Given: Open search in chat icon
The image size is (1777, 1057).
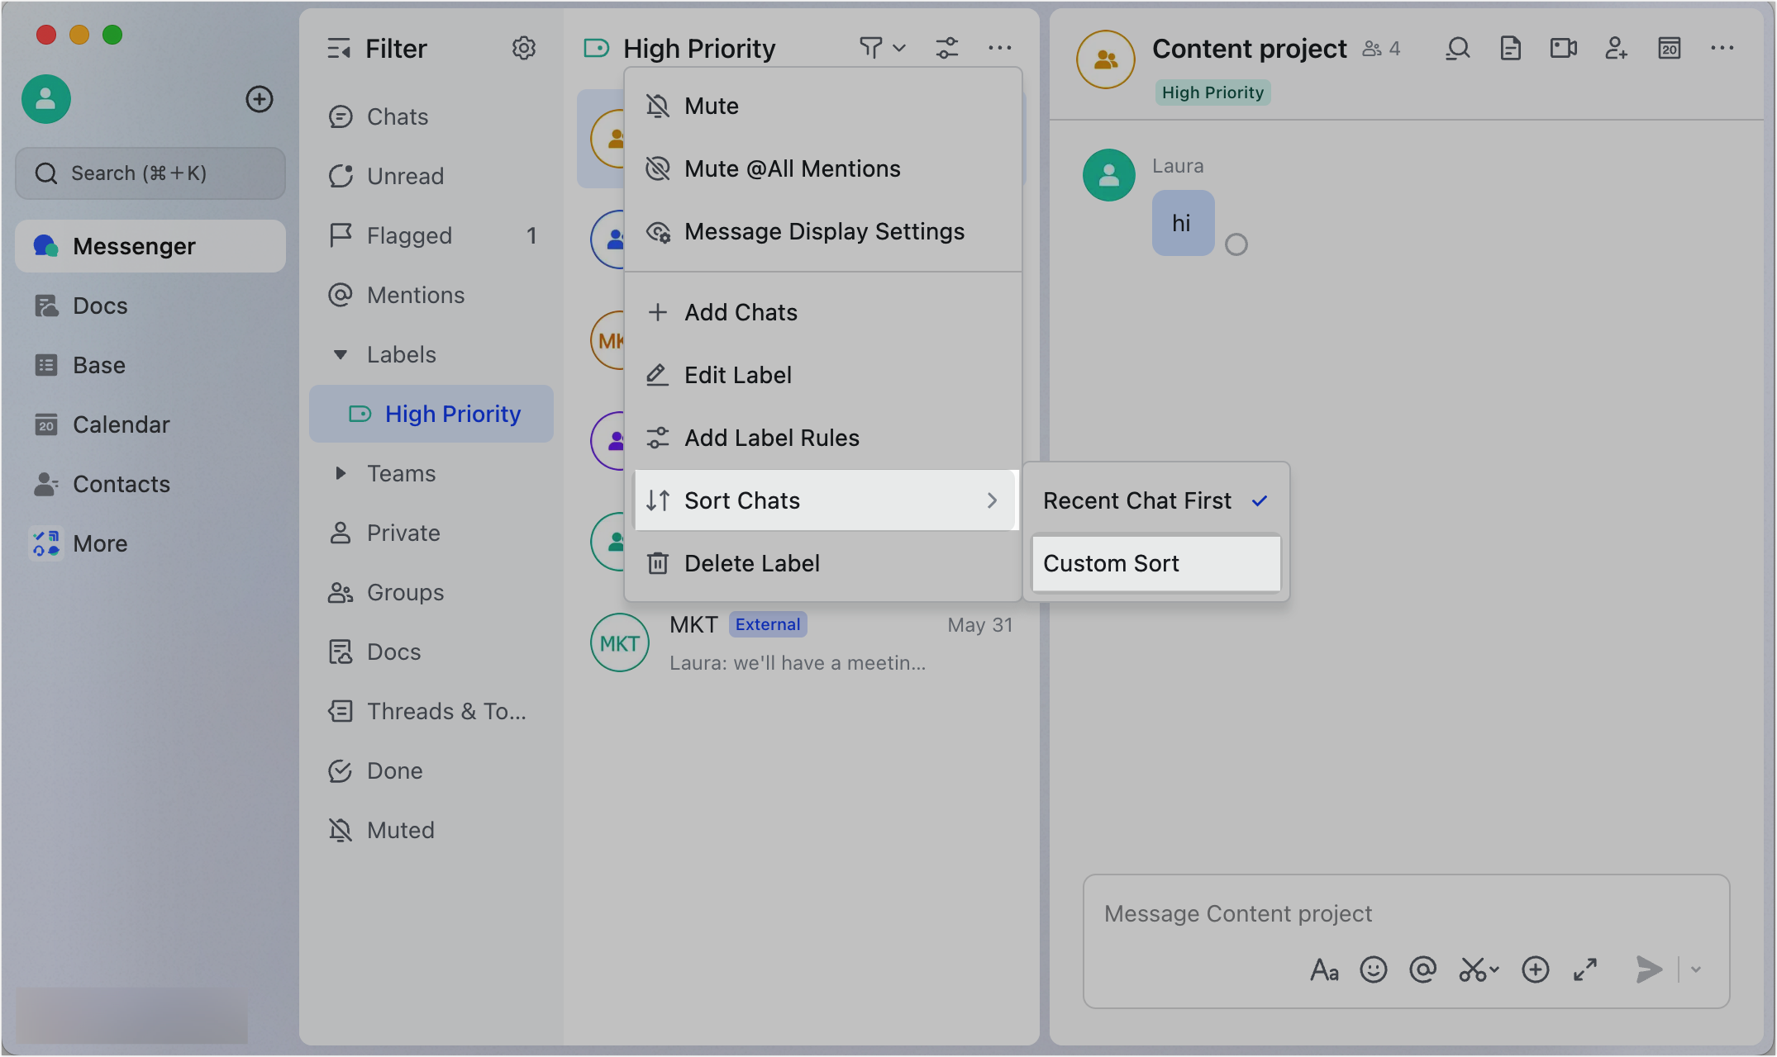Looking at the screenshot, I should [x=1457, y=49].
